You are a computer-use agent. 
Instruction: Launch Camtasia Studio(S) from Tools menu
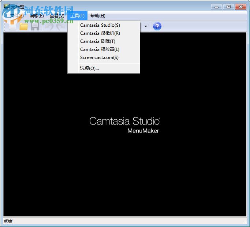click(x=104, y=25)
